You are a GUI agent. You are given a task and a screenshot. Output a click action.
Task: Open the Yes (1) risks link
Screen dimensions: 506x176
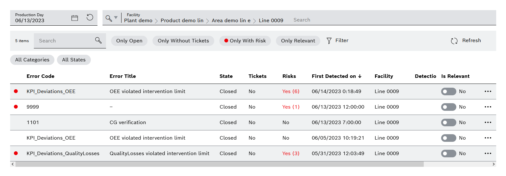pyautogui.click(x=291, y=107)
